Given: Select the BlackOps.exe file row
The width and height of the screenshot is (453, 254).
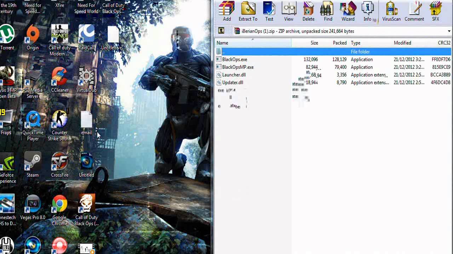Looking at the screenshot, I should click(333, 59).
